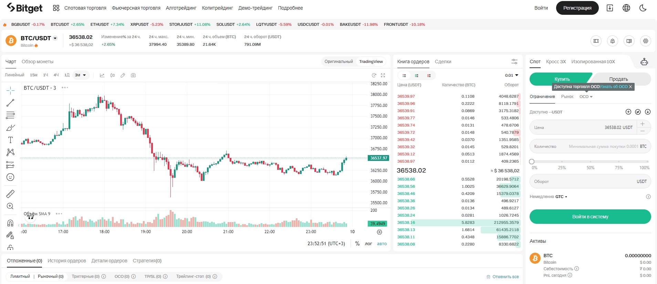Select the trend line drawing tool
This screenshot has height=284, width=657.
click(x=10, y=102)
